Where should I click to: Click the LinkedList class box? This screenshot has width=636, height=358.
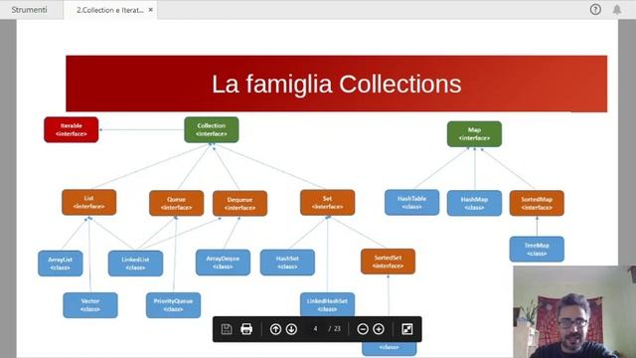tap(135, 264)
